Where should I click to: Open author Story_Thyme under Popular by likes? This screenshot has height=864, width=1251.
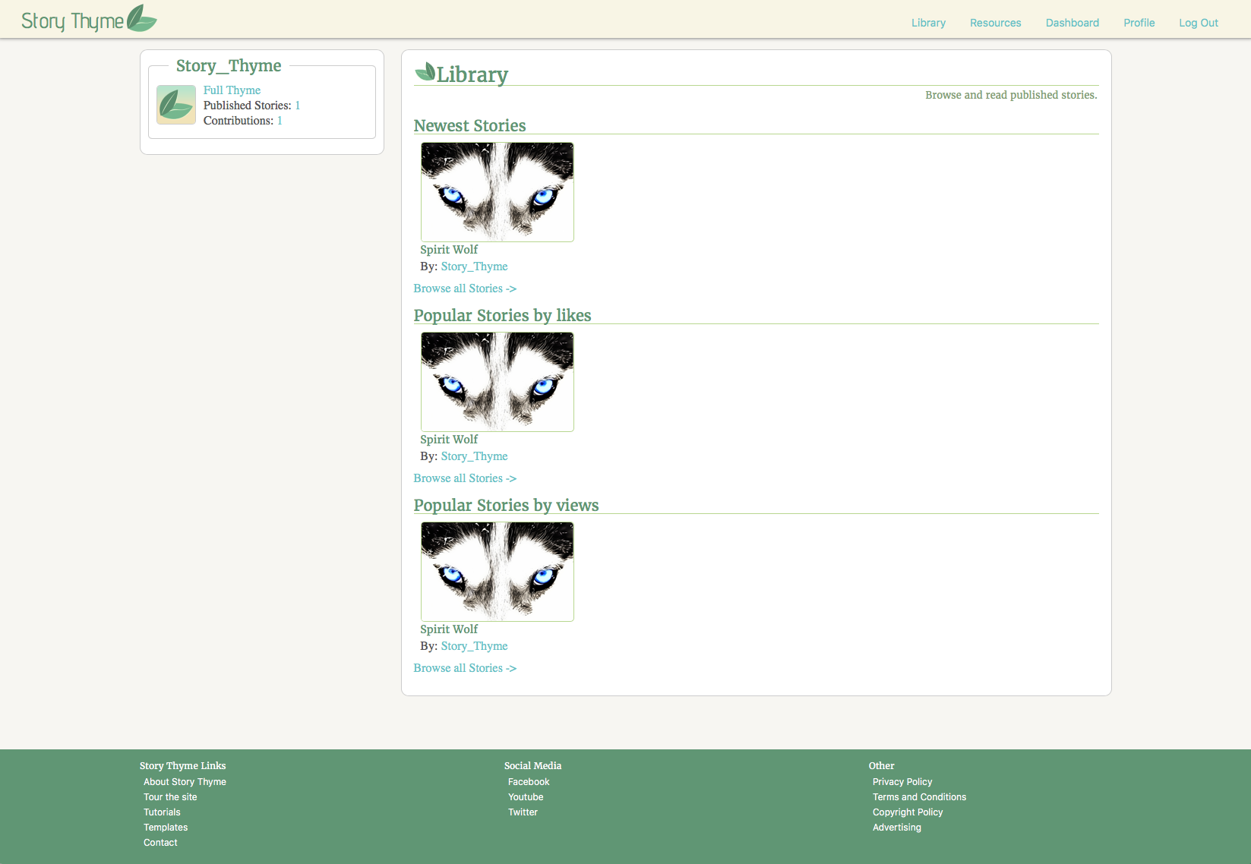click(x=474, y=456)
